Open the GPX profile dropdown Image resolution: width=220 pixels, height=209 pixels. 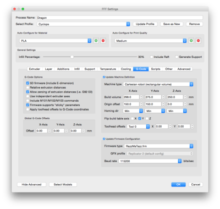coord(160,153)
